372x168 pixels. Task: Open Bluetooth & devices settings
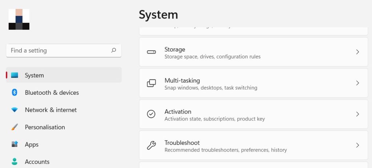coord(64,93)
